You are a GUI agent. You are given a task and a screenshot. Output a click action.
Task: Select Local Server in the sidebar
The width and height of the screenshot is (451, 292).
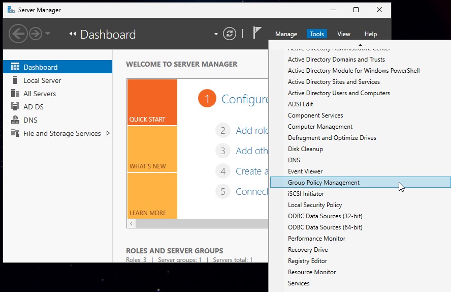(57, 80)
